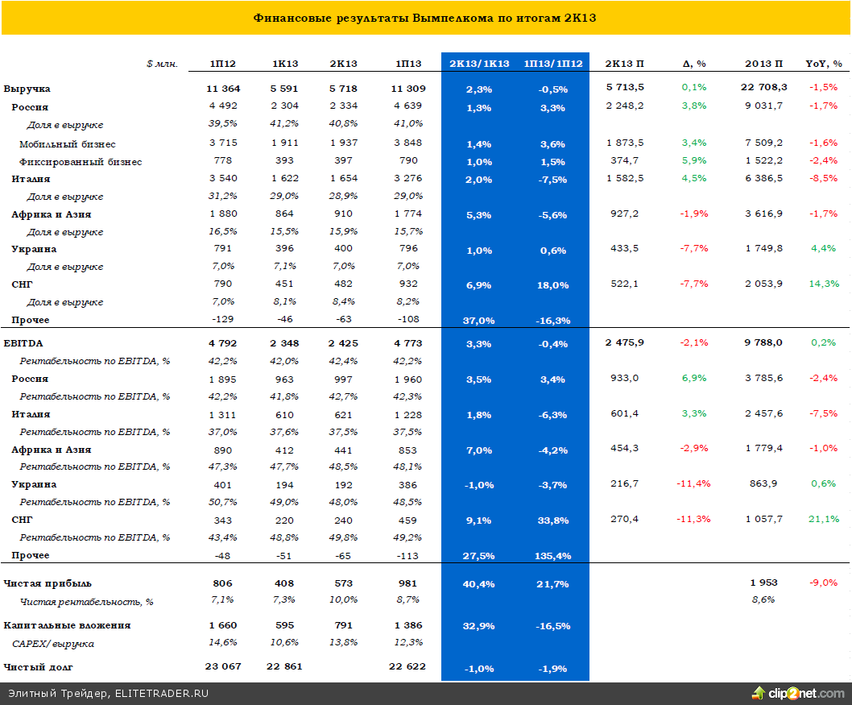
Task: Select the 2К13 П column header
Action: pyautogui.click(x=624, y=63)
